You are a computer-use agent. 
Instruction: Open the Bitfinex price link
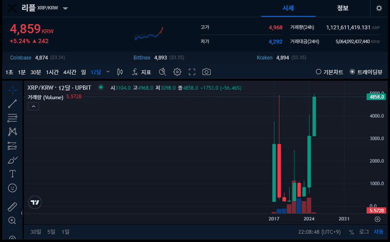(142, 58)
